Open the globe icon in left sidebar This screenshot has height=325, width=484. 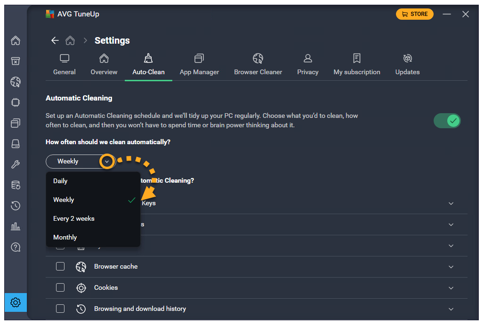(x=16, y=82)
